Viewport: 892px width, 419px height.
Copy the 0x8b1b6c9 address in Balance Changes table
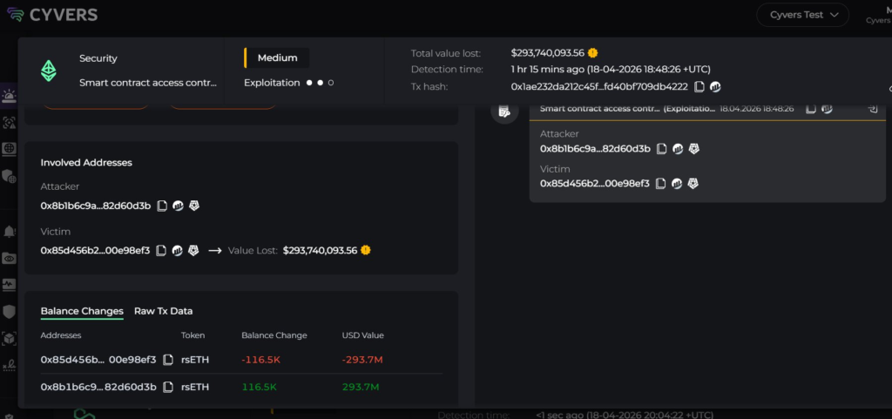pyautogui.click(x=167, y=387)
